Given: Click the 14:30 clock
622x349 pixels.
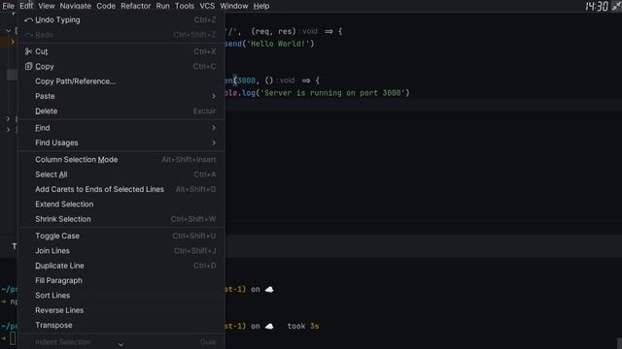Looking at the screenshot, I should click(x=597, y=6).
